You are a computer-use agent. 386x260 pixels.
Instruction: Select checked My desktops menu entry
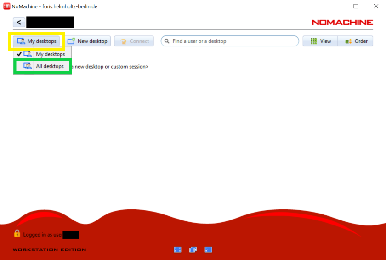click(42, 54)
